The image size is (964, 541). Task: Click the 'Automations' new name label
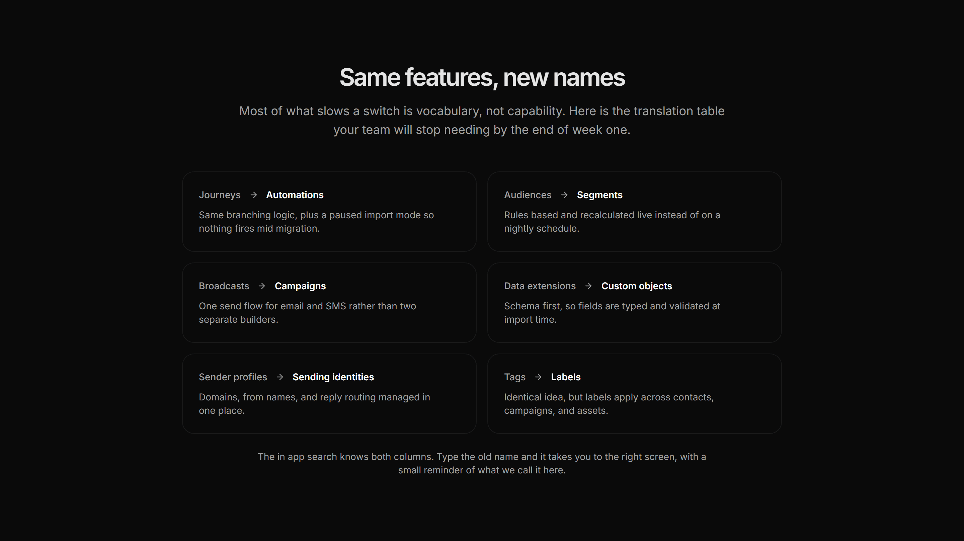pos(295,195)
